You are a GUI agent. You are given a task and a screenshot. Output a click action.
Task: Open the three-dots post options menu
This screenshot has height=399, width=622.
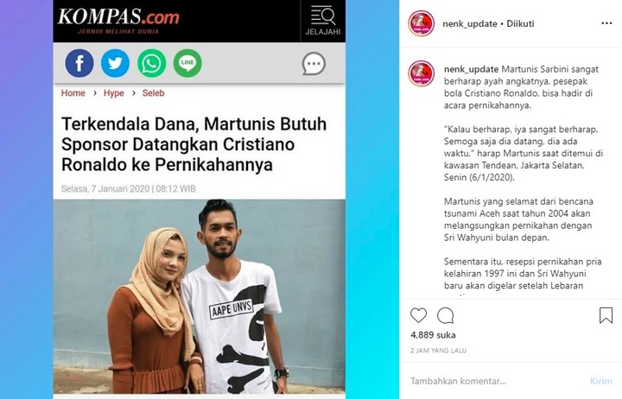[606, 23]
